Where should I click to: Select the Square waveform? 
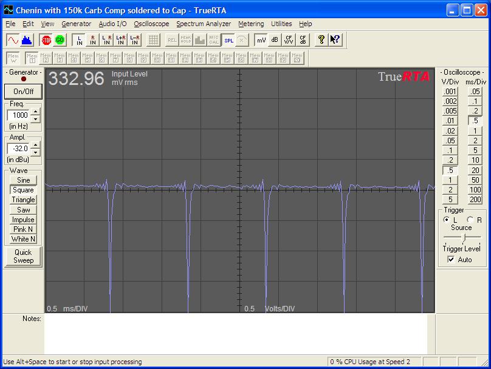pos(23,190)
